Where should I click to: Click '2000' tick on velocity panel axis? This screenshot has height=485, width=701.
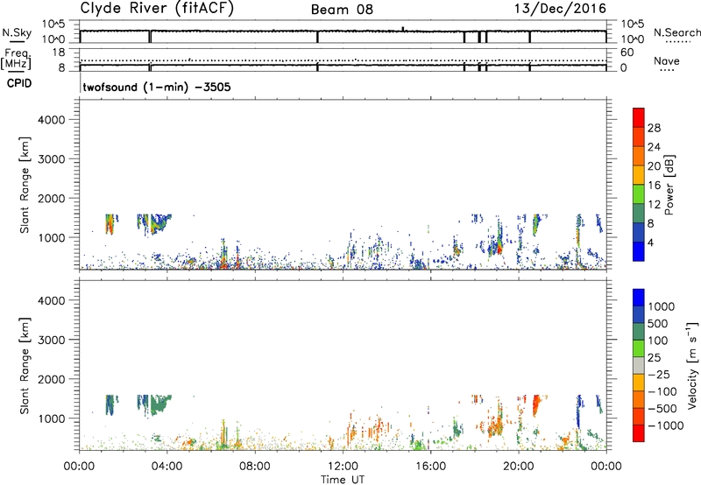(x=51, y=379)
